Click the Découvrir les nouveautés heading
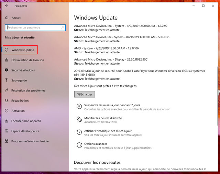Image resolution: width=220 pixels, height=174 pixels. tap(97, 162)
